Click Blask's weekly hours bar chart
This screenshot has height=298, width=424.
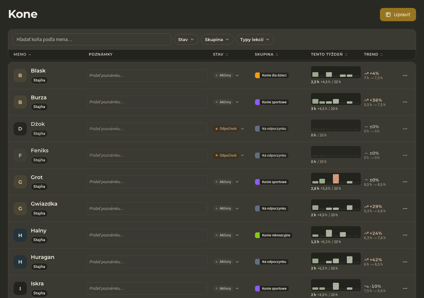(x=336, y=72)
